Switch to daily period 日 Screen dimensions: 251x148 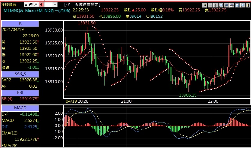click(26, 5)
